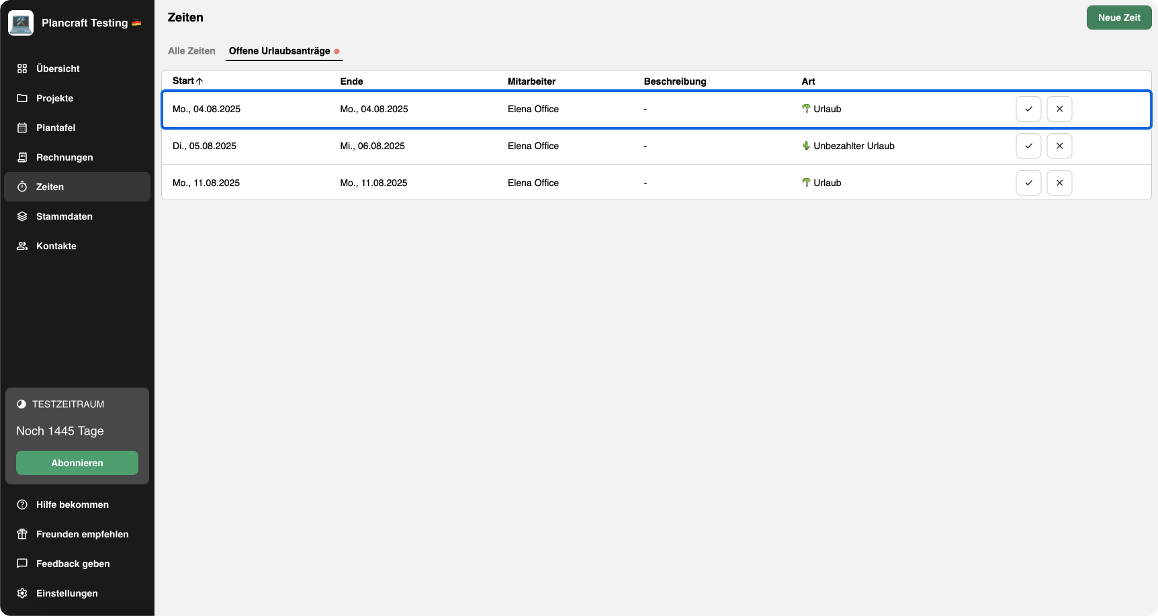Click the Noch 1445 Tage text
Image resolution: width=1158 pixels, height=616 pixels.
(60, 431)
